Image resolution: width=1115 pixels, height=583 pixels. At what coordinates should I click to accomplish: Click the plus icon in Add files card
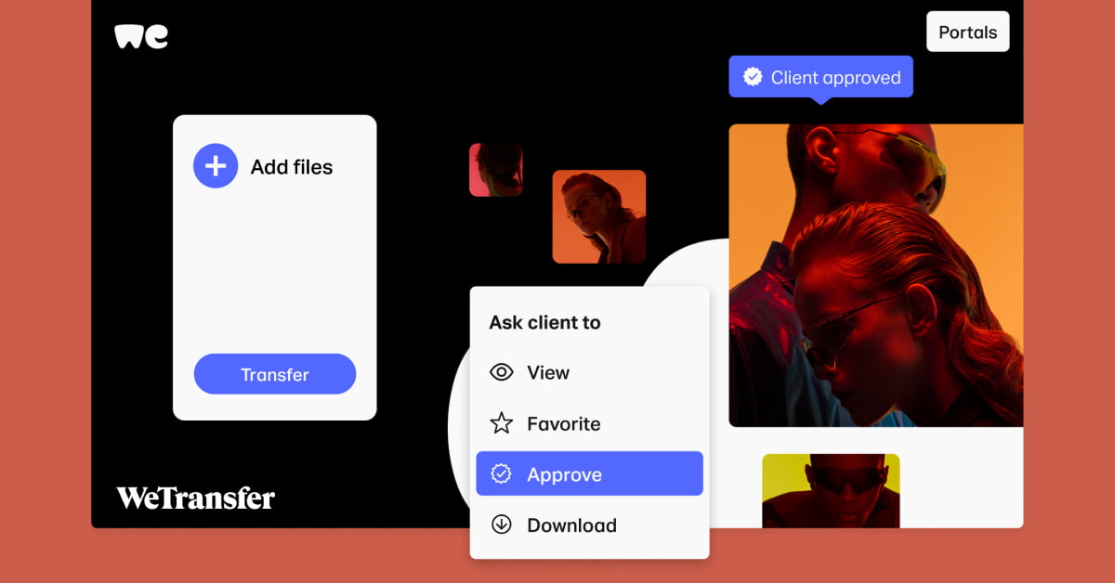click(215, 166)
